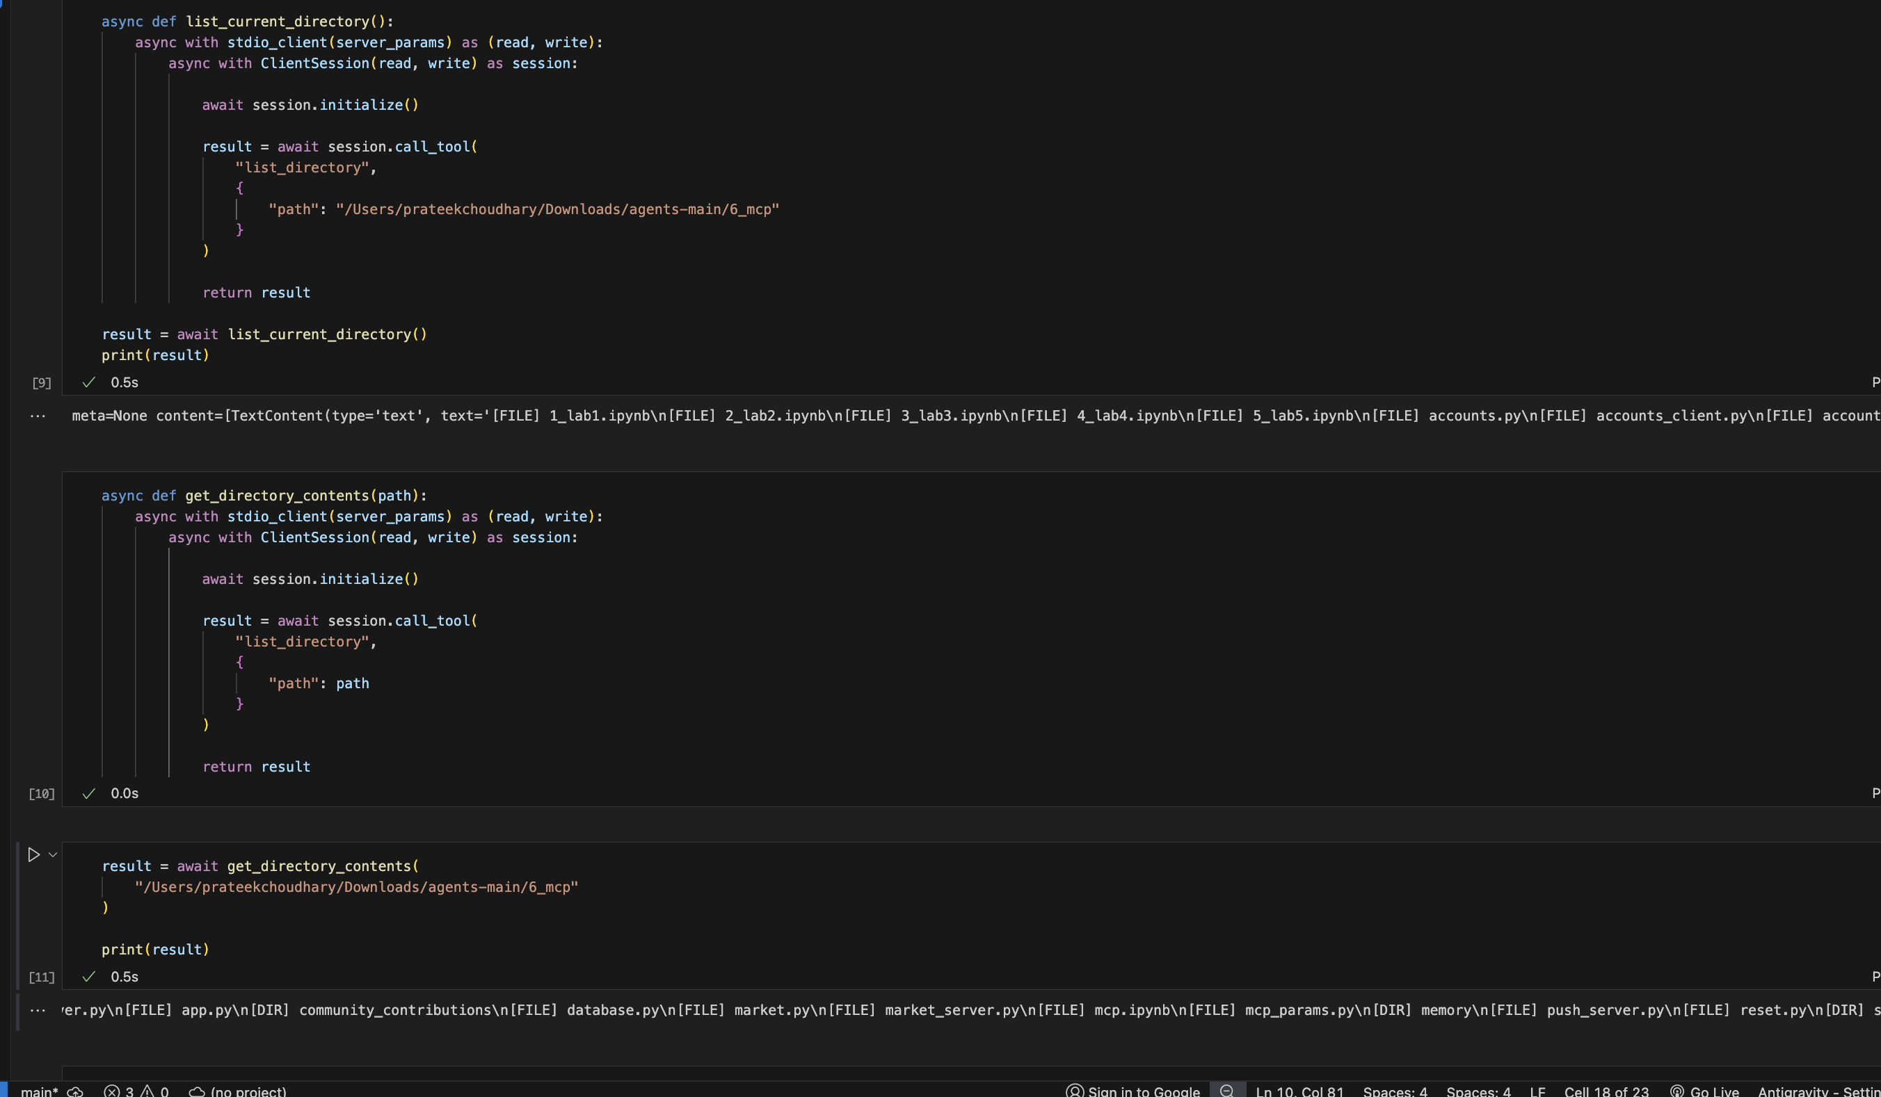1881x1097 pixels.
Task: Click the 0.5s execution time of cell 9
Action: pyautogui.click(x=125, y=382)
